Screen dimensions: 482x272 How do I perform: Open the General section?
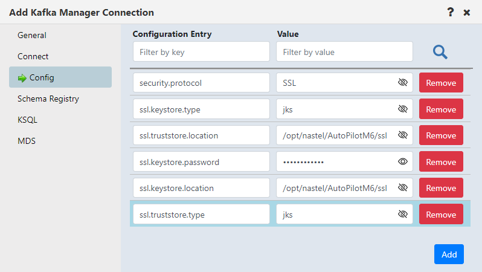coord(32,36)
